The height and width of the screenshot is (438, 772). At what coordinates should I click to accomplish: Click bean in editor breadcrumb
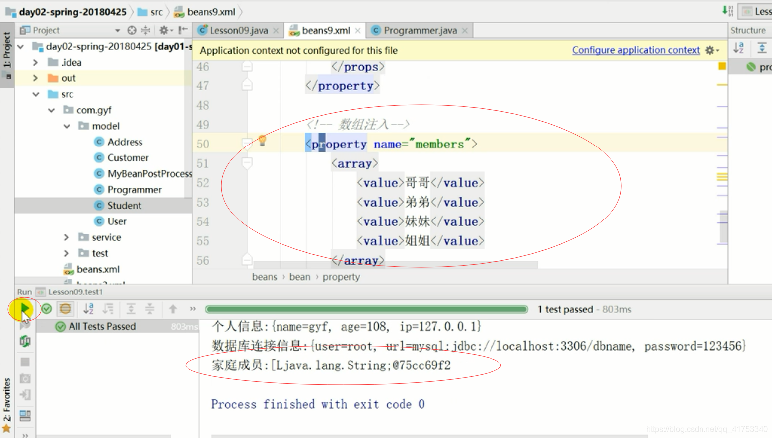pyautogui.click(x=300, y=277)
